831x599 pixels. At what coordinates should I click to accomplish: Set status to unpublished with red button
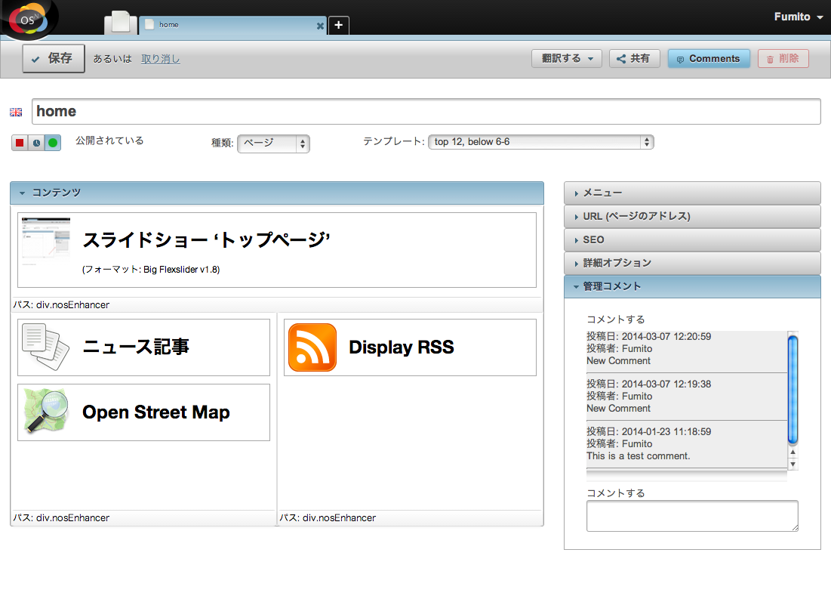coord(20,142)
